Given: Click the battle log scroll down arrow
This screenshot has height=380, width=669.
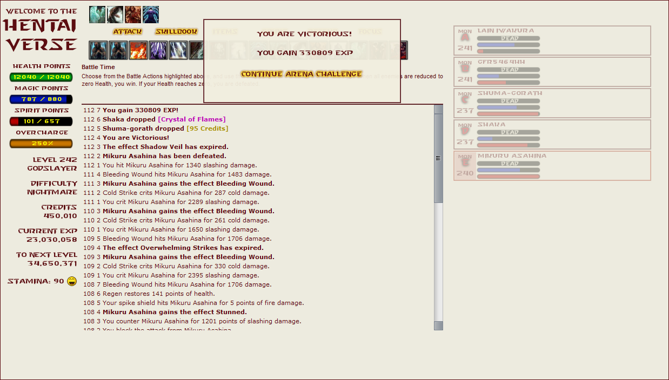Looking at the screenshot, I should [438, 325].
